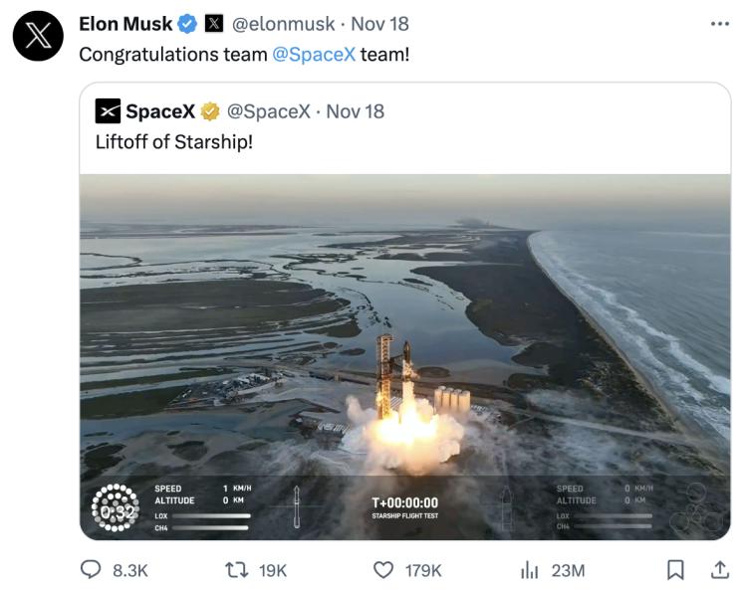Screen dimensions: 747x593
Task: Click the gold verified badge beside SpaceX
Action: pyautogui.click(x=210, y=111)
